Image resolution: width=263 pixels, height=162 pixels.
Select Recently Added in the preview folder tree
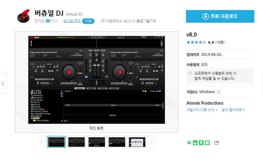click(40, 111)
